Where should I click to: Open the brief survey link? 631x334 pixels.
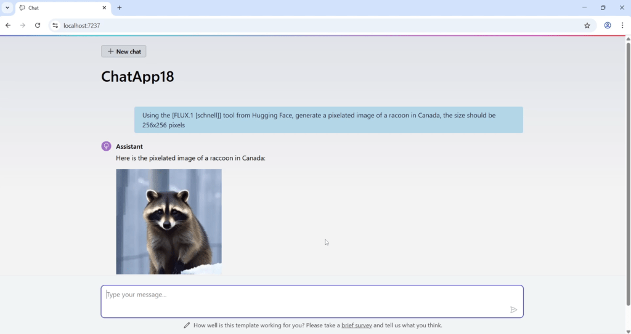[356, 325]
